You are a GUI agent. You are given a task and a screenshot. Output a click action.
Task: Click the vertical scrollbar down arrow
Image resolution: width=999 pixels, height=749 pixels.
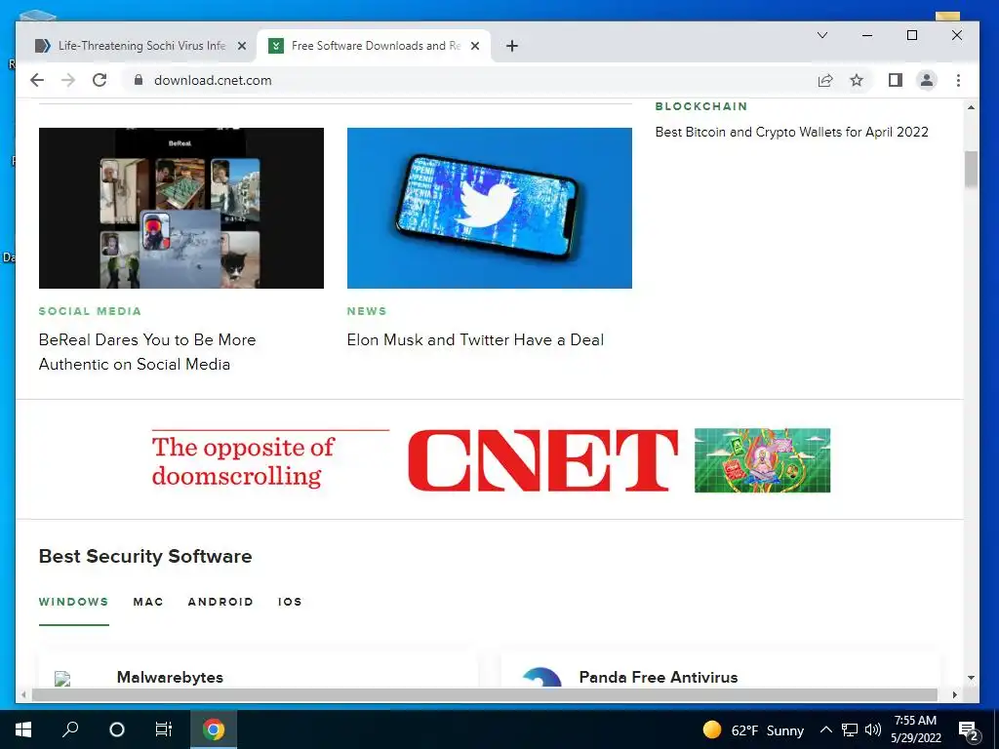(971, 678)
